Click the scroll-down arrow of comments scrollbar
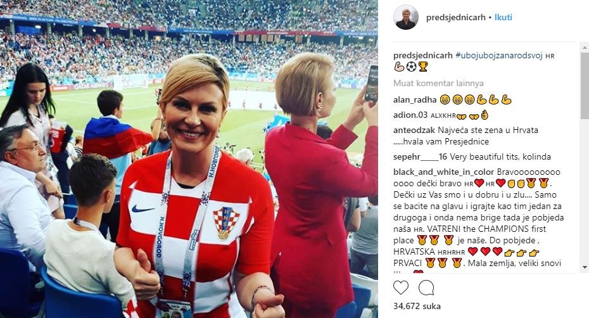Screen dimensions: 589x318 585,267
